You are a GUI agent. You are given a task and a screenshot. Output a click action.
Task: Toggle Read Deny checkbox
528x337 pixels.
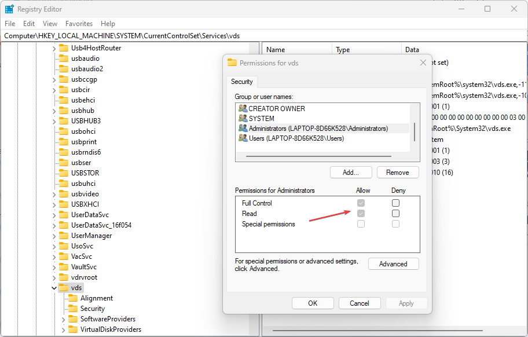[395, 214]
